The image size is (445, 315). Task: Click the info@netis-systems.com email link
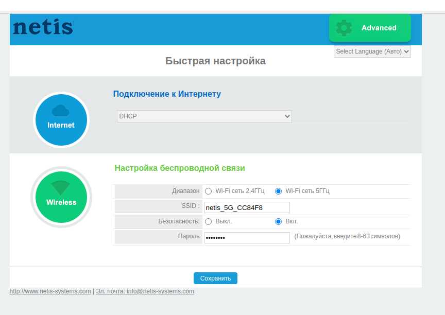tap(145, 291)
